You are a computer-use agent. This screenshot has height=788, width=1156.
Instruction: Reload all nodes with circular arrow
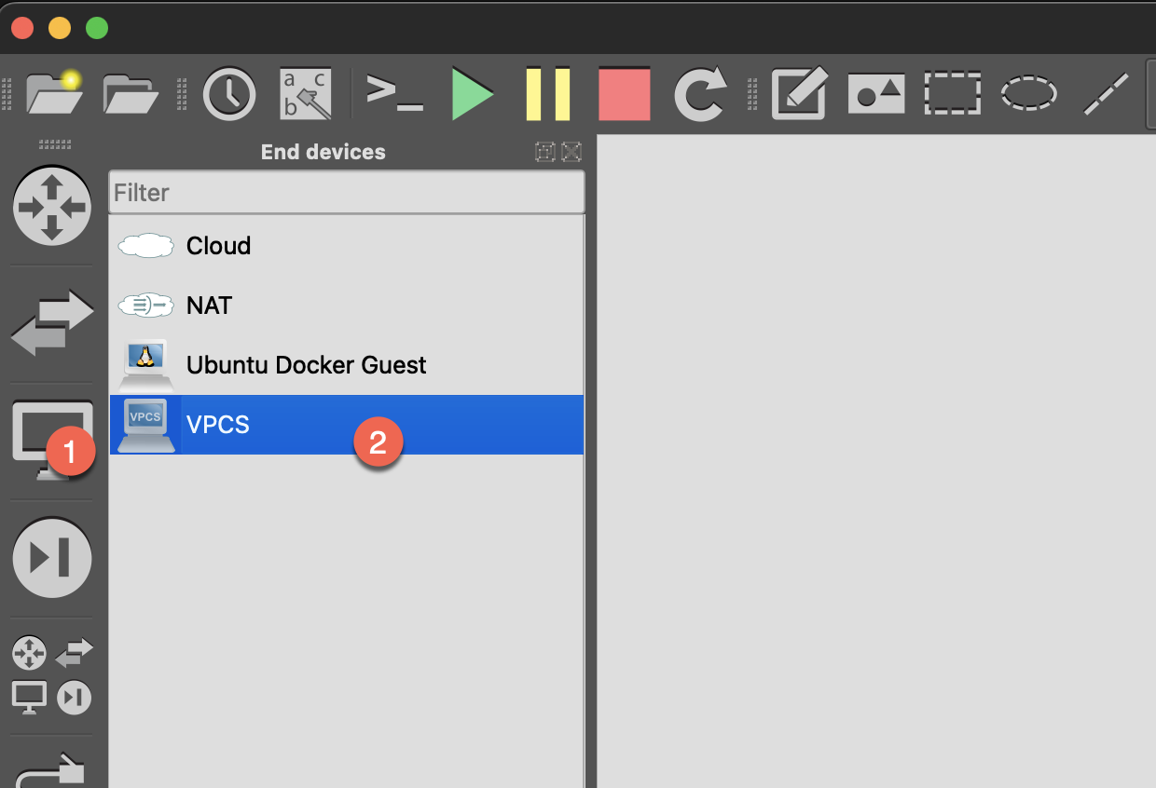tap(700, 93)
